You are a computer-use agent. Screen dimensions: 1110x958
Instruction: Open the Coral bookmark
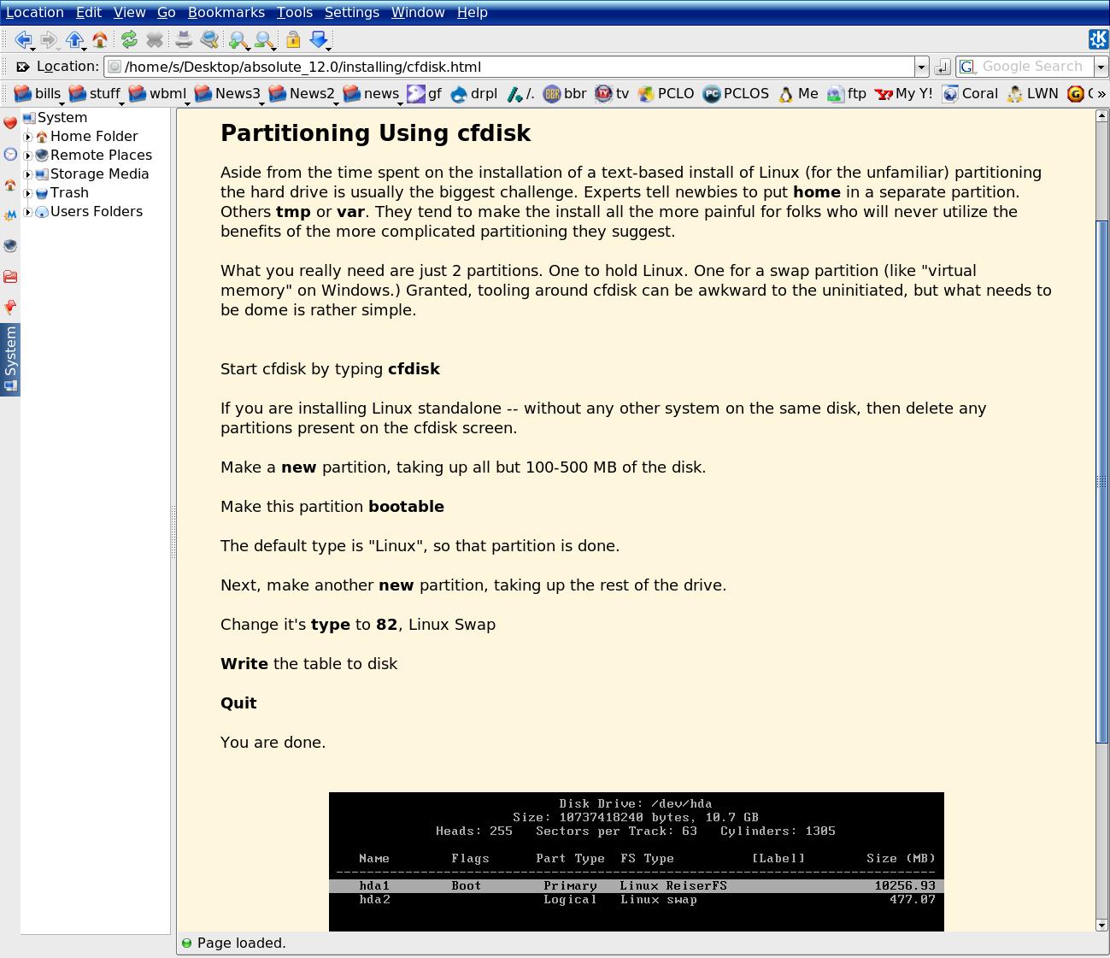click(x=970, y=94)
